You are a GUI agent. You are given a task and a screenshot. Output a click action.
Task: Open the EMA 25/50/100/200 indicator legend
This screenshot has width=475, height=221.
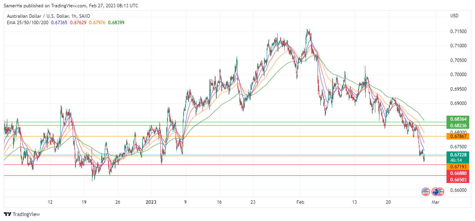tap(28, 23)
